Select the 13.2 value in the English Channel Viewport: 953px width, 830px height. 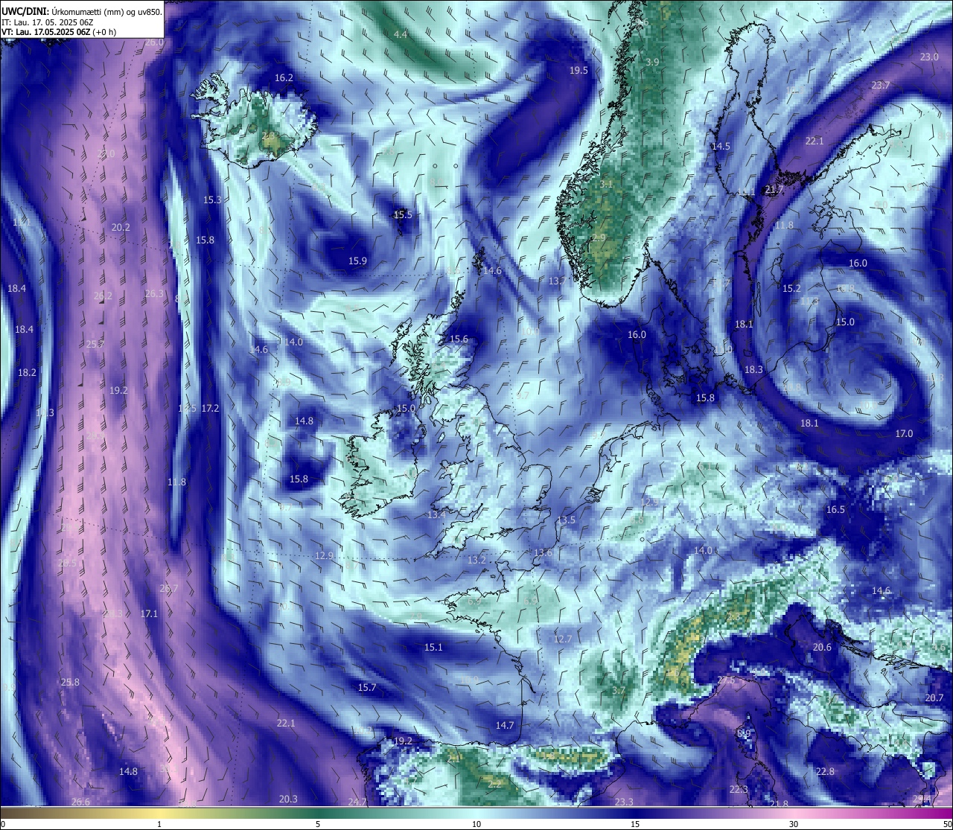(476, 560)
